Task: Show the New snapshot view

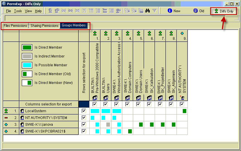Action: click(174, 11)
